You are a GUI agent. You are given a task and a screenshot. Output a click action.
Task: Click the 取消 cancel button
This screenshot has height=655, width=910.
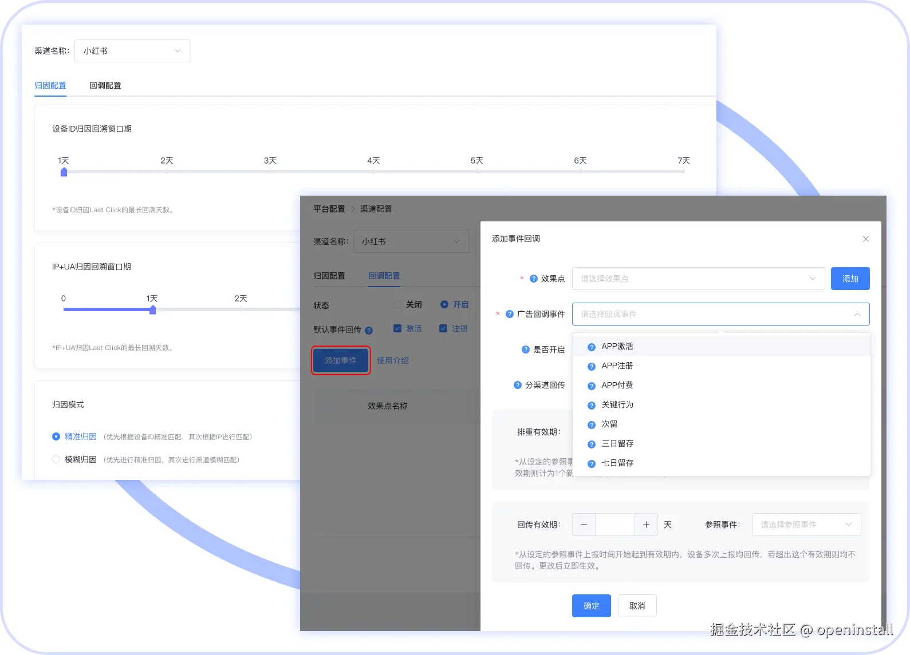pyautogui.click(x=637, y=606)
